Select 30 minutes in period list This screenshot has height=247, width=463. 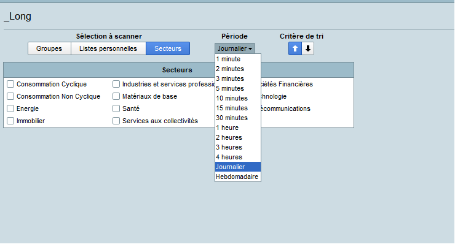tap(232, 118)
